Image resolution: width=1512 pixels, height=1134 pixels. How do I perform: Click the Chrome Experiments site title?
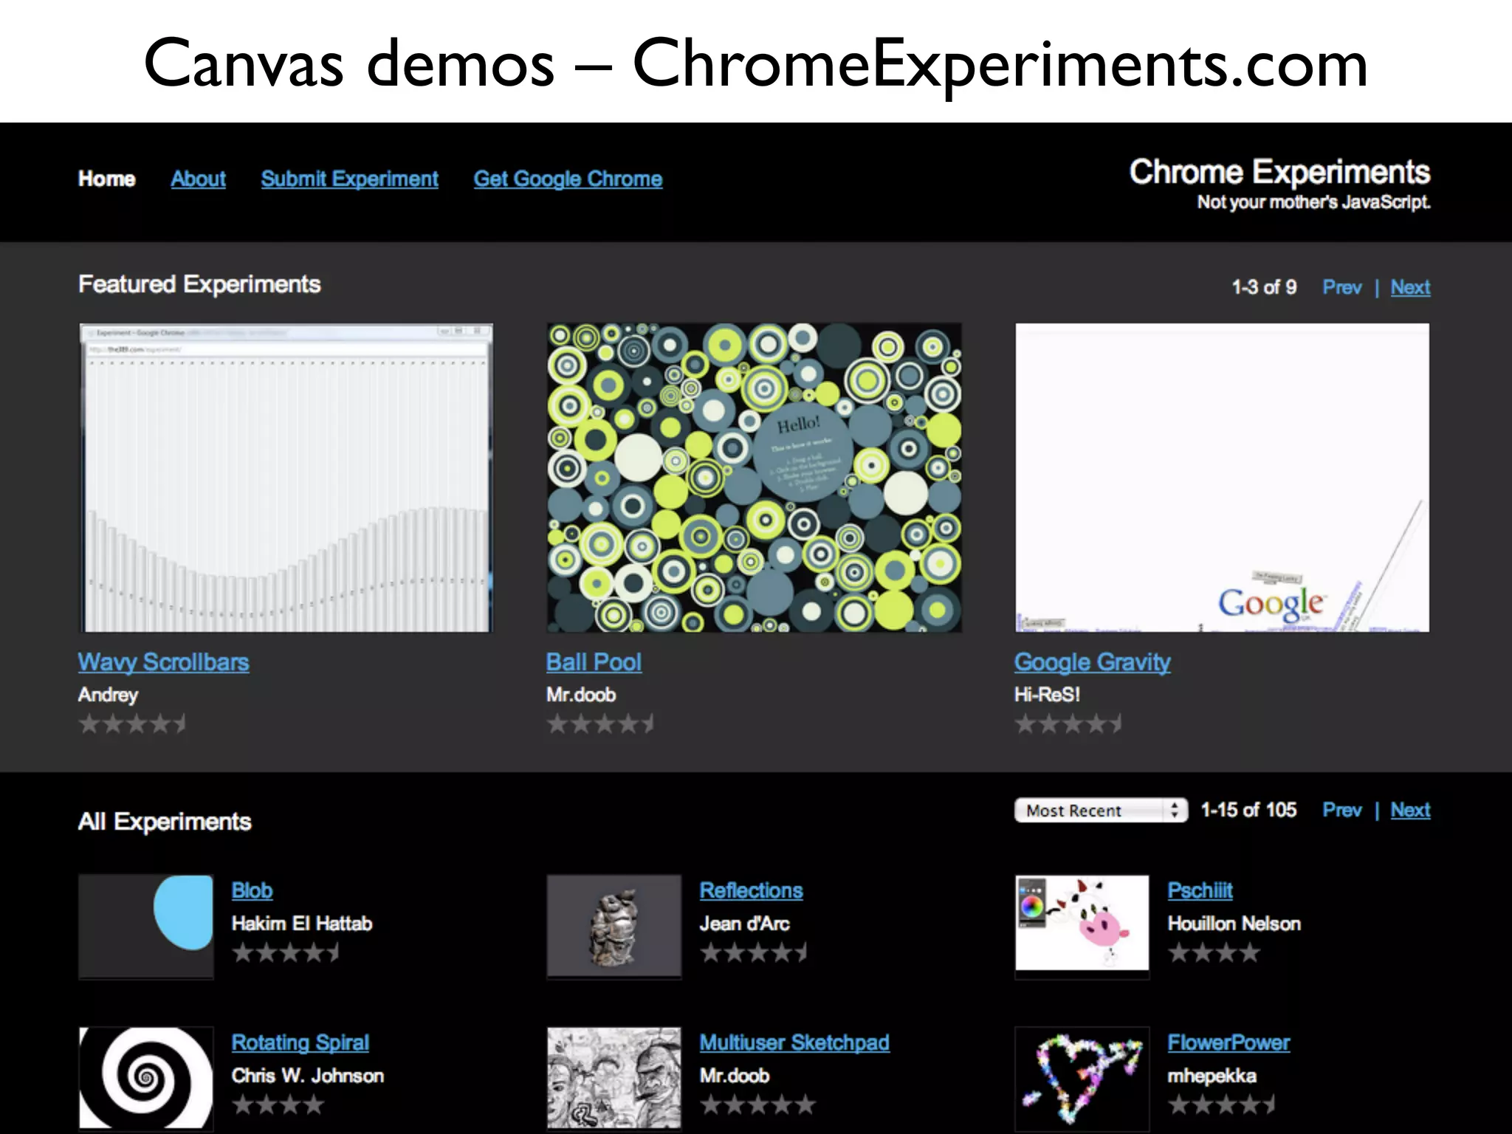pos(1279,171)
